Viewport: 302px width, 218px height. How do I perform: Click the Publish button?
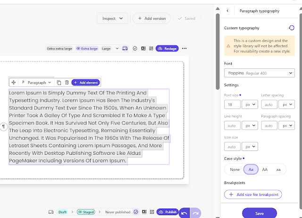point(168,212)
